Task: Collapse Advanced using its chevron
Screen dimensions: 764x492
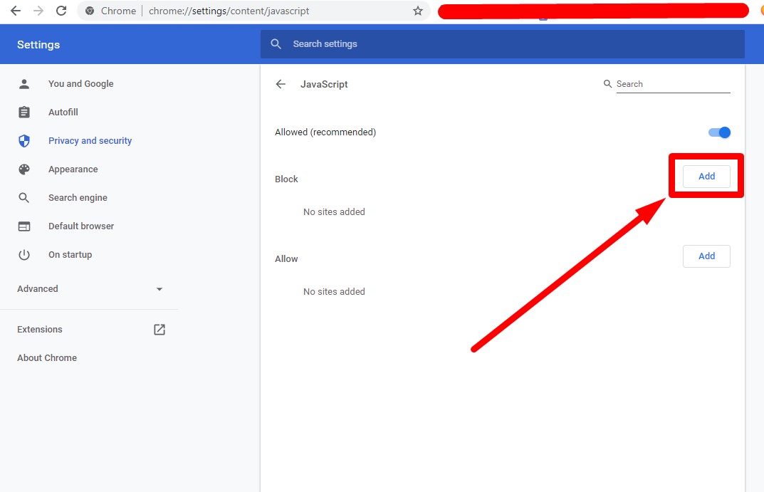Action: pyautogui.click(x=159, y=289)
